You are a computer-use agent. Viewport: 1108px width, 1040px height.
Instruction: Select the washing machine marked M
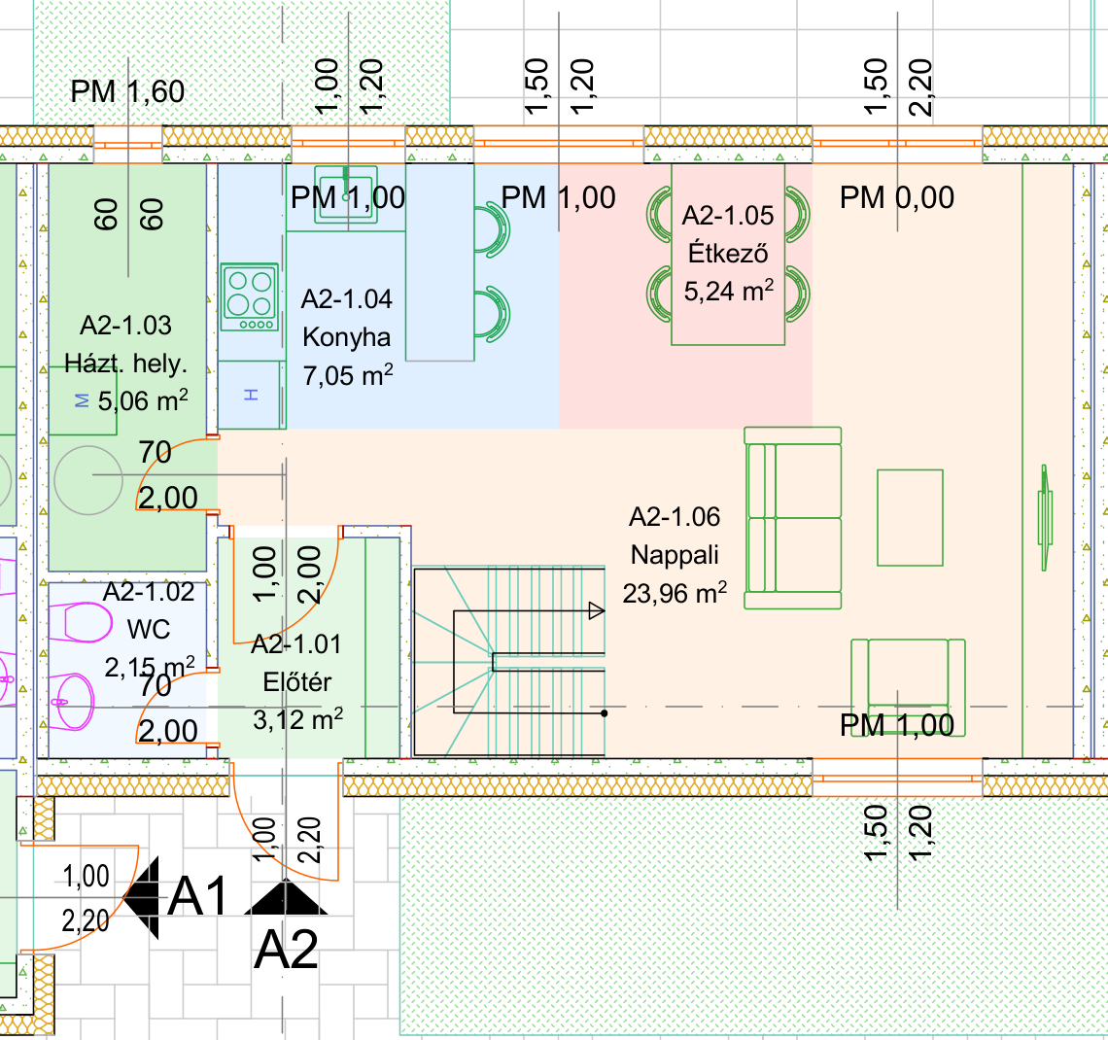pos(83,400)
